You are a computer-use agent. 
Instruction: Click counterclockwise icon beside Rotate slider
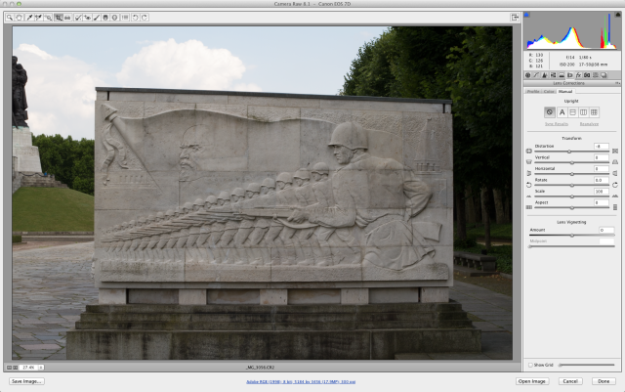click(529, 185)
